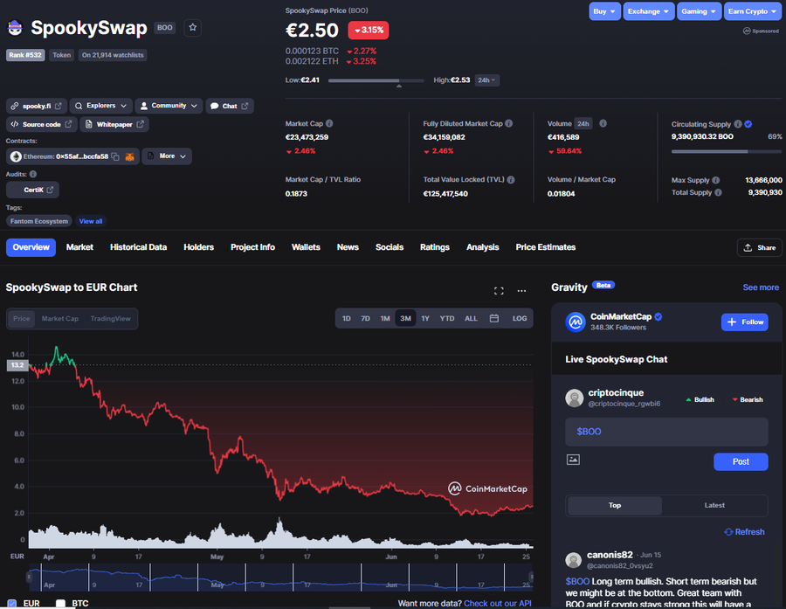Image resolution: width=786 pixels, height=609 pixels.
Task: Open the Check out our API link
Action: 497,604
